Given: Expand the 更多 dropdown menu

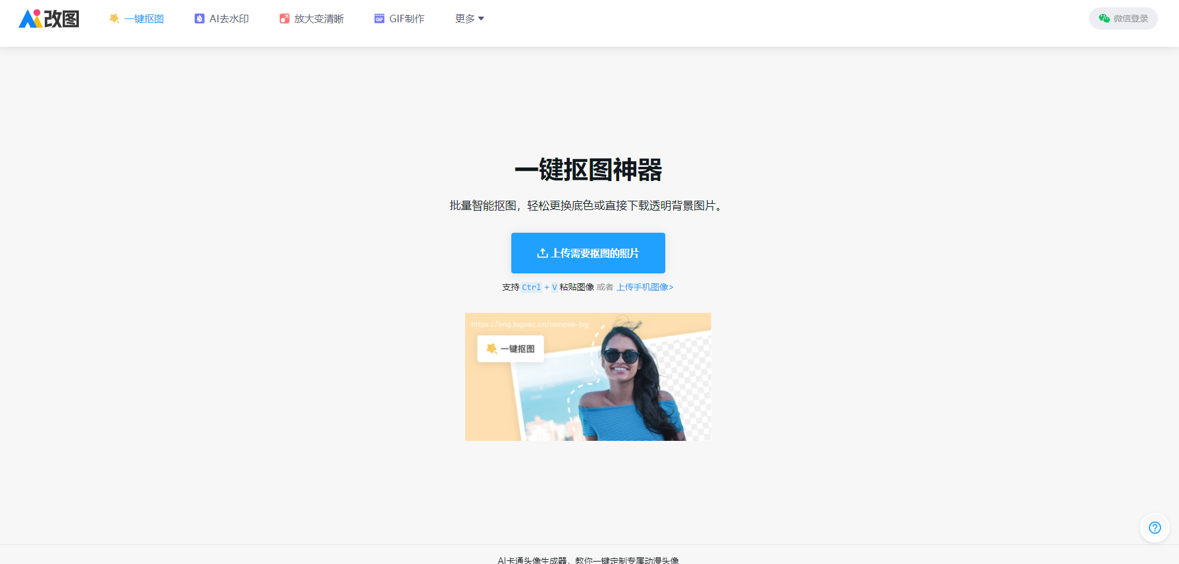Looking at the screenshot, I should [x=465, y=18].
